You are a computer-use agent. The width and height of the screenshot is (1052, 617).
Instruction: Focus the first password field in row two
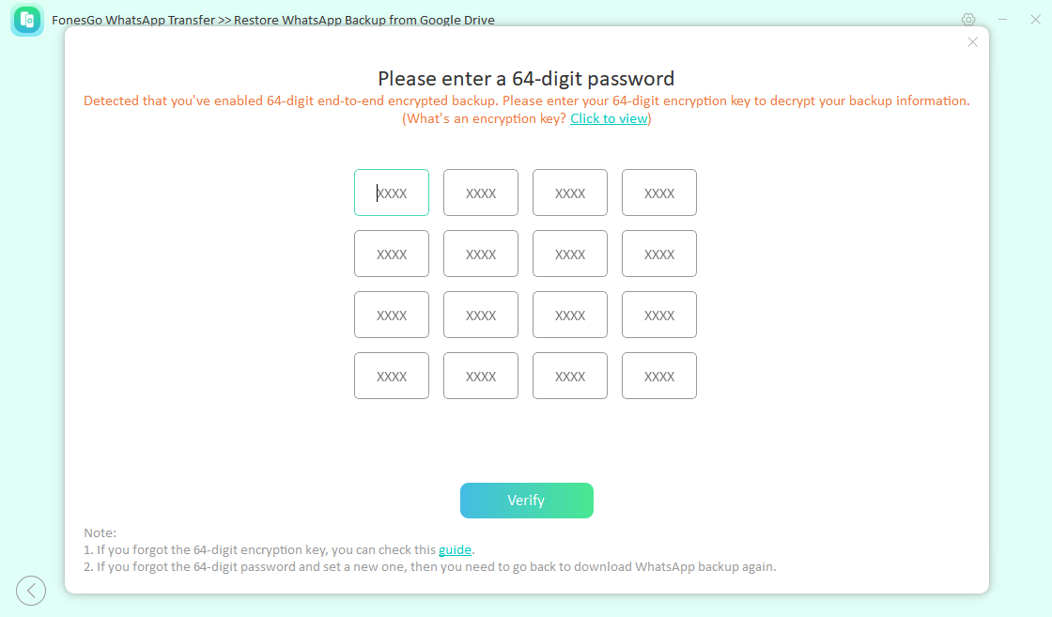(392, 254)
